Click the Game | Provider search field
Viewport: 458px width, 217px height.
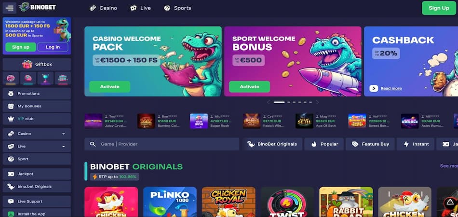(162, 144)
